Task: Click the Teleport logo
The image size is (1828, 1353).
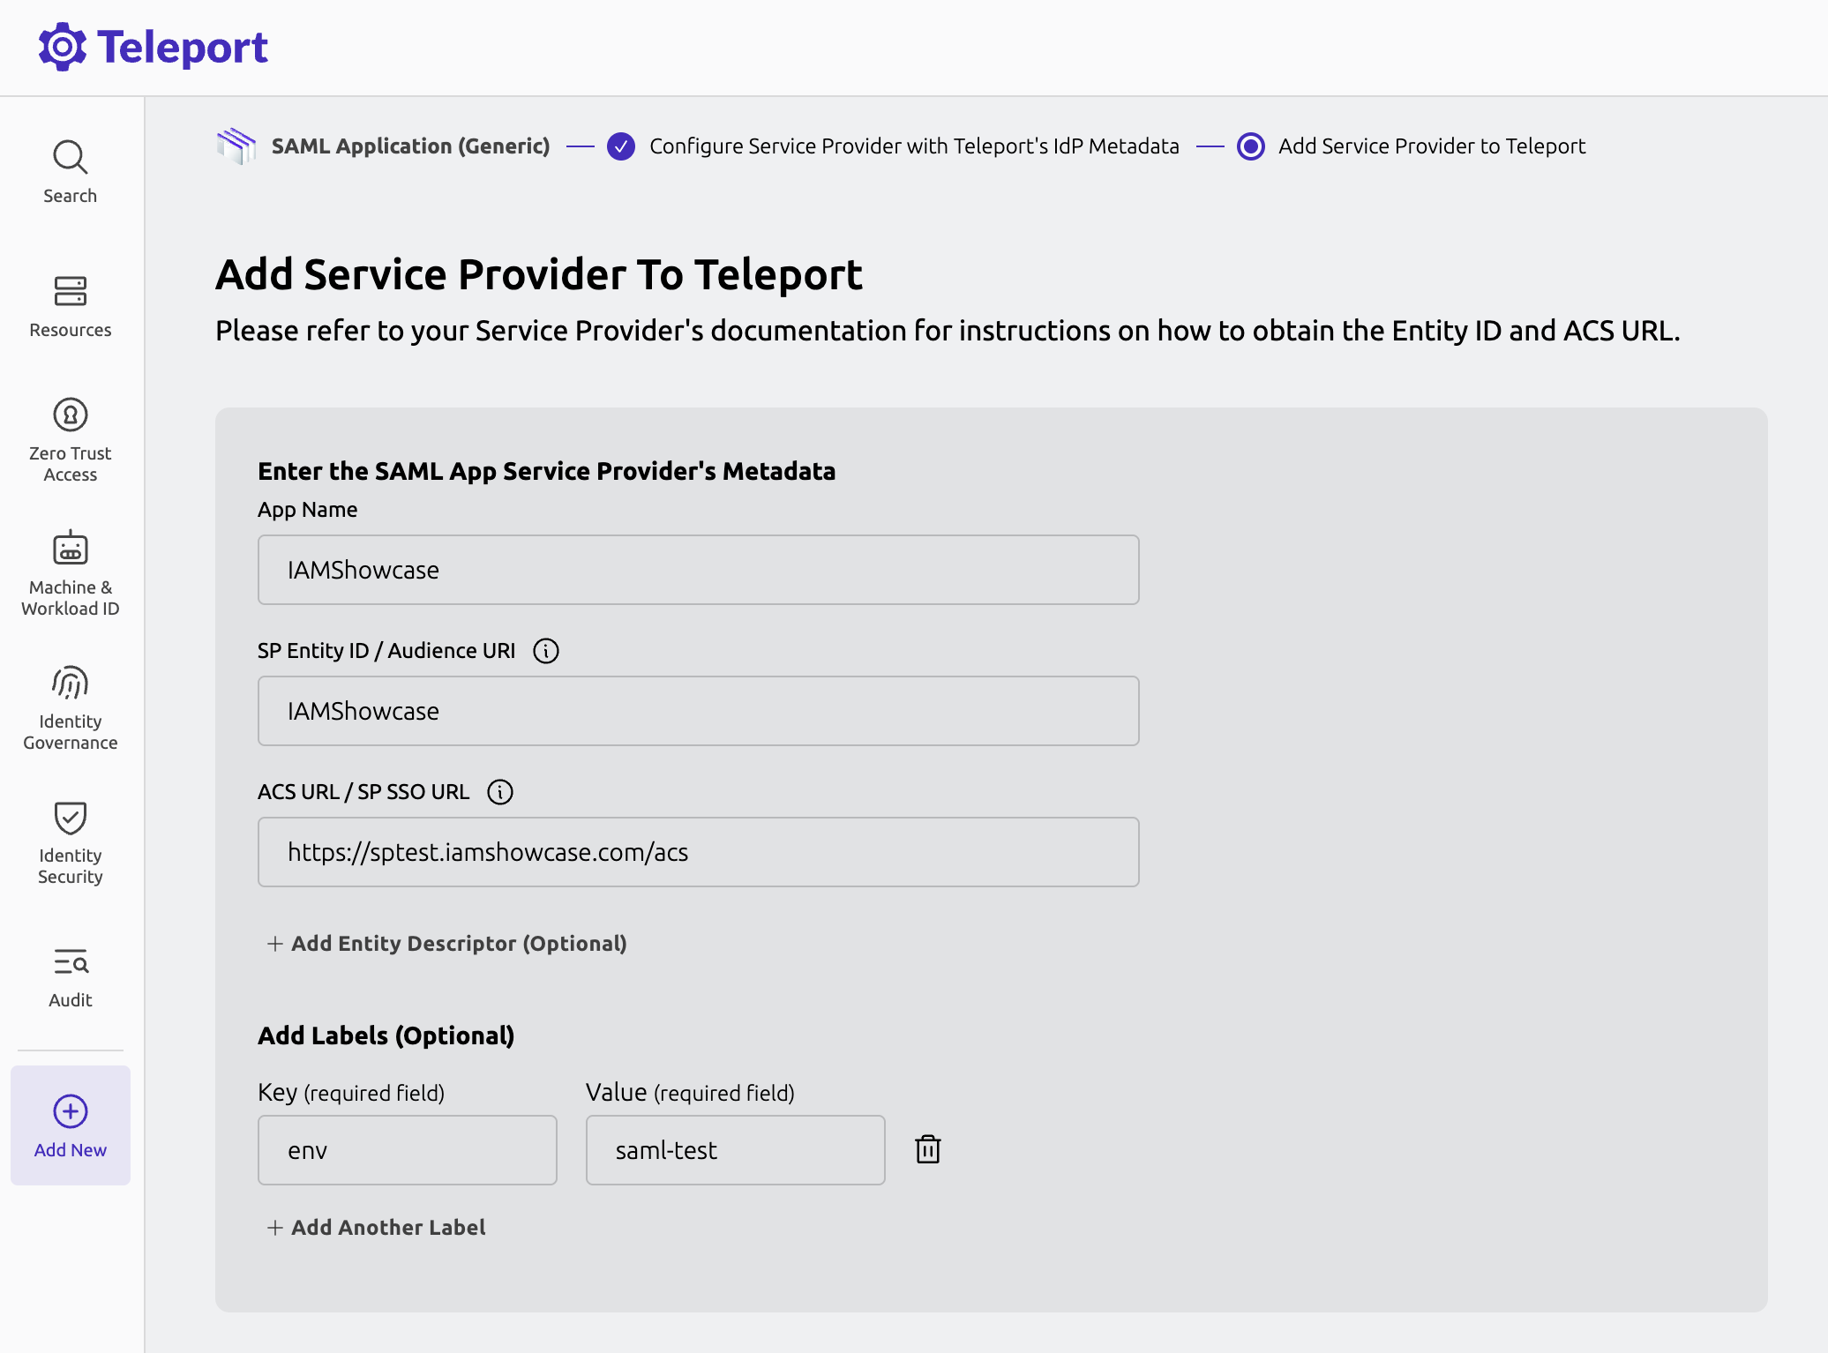Action: [x=153, y=46]
